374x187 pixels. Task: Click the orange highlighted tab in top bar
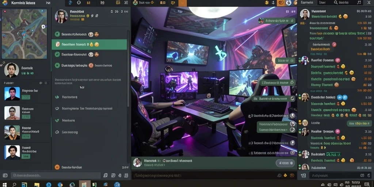[183, 3]
